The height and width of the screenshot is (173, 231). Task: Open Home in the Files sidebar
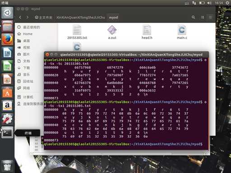[25, 34]
